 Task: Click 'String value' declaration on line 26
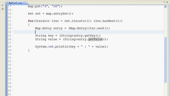click(x=46, y=39)
